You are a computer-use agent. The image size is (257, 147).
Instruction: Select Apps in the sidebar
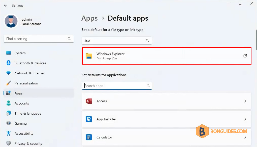click(39, 93)
